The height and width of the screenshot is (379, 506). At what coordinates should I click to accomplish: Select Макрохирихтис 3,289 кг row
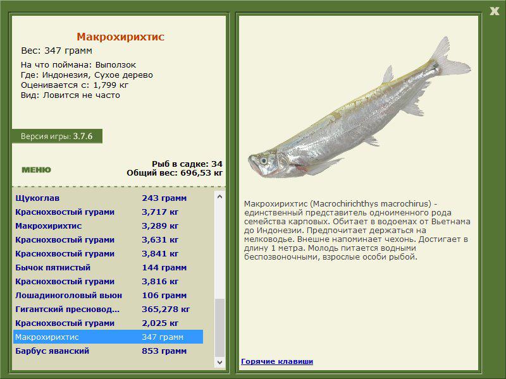(x=108, y=226)
